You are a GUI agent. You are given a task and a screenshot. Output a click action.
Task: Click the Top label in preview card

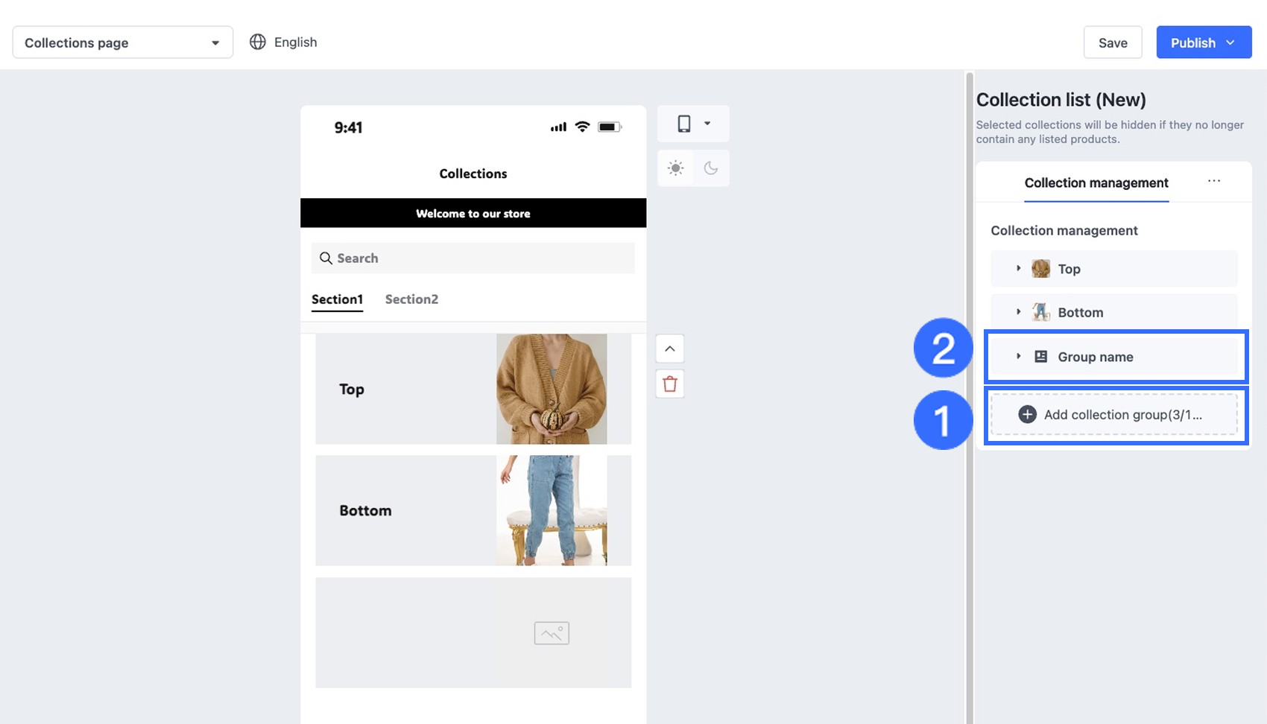pos(352,390)
